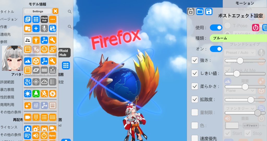267x141 pixels.
Task: Uncheck the 柔らかさ checkbox
Action: pos(195,86)
